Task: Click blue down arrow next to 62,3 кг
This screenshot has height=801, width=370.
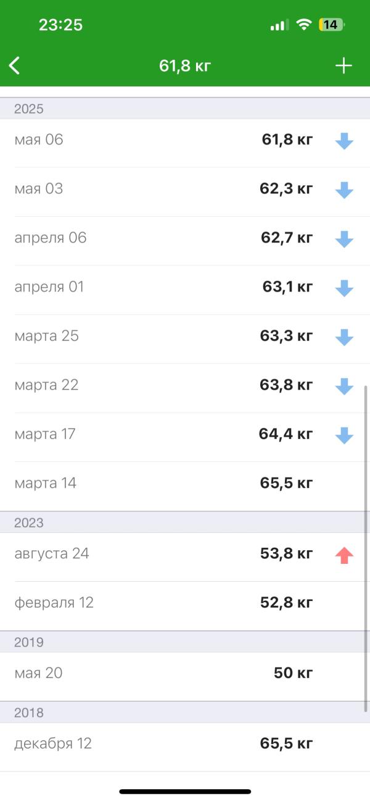Action: [344, 190]
